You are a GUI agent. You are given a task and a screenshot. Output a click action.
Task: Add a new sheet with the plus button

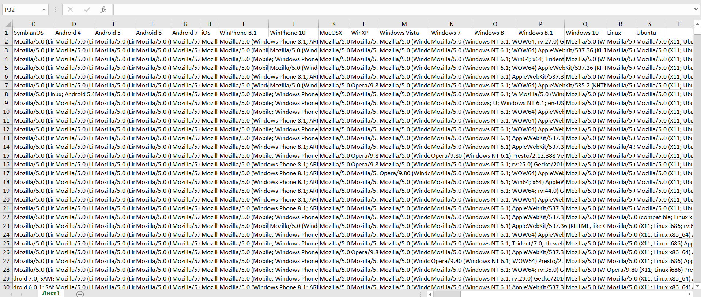pyautogui.click(x=80, y=294)
